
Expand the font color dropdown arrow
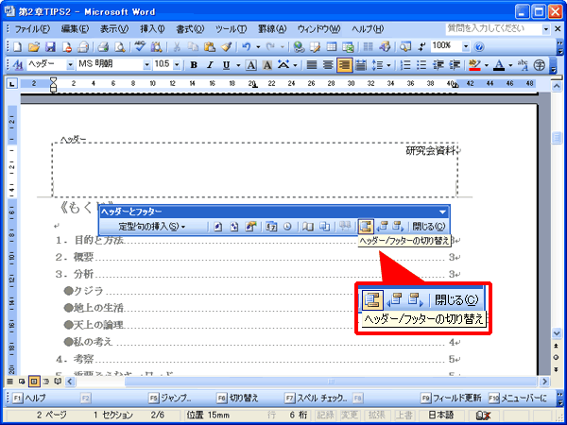[510, 65]
